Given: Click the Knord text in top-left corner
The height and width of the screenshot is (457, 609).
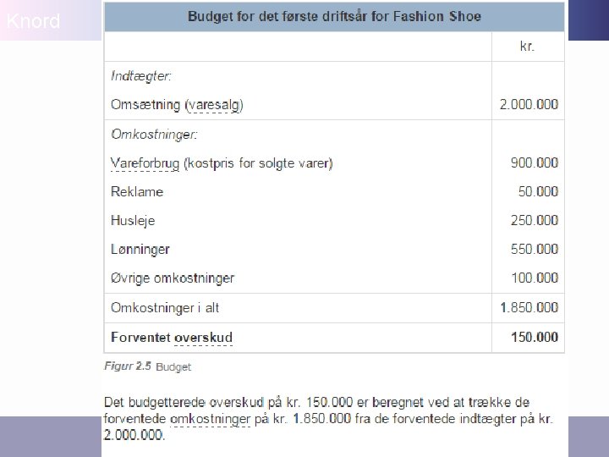Looking at the screenshot, I should coord(33,22).
